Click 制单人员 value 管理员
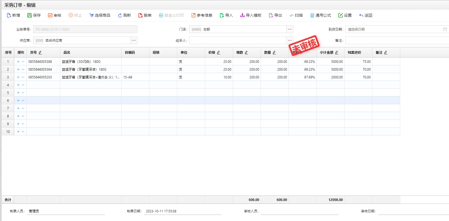Viewport: 449px width, 221px height. tap(34, 211)
